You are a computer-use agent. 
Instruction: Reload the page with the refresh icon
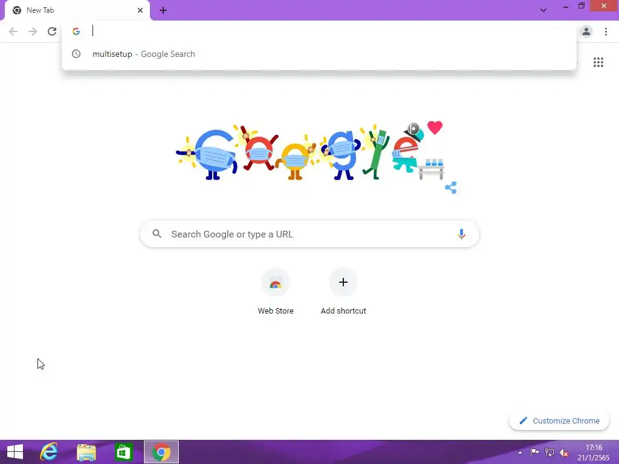click(x=52, y=31)
